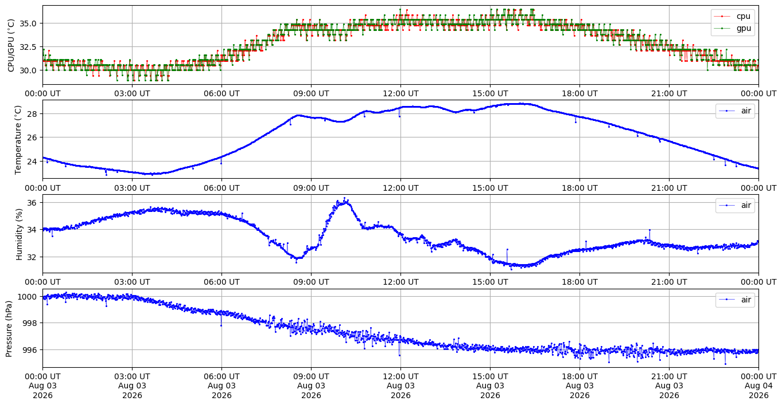Click the CPU/GPU (°C) axis label
This screenshot has height=405, width=782.
(x=11, y=45)
